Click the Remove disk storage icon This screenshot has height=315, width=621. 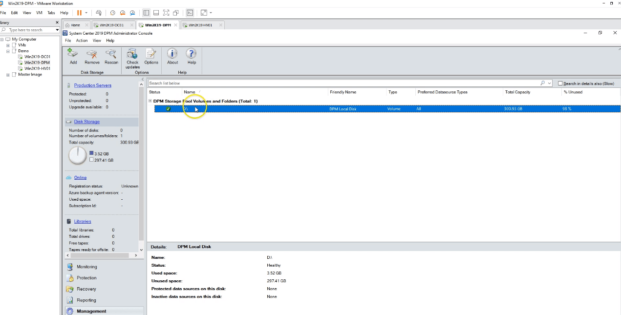tap(92, 54)
